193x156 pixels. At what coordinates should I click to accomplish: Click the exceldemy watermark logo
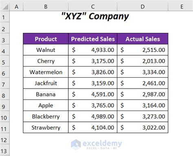point(96,145)
